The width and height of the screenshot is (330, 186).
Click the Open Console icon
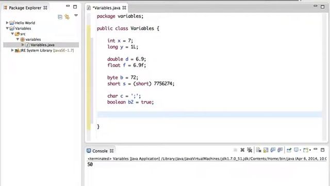click(306, 150)
